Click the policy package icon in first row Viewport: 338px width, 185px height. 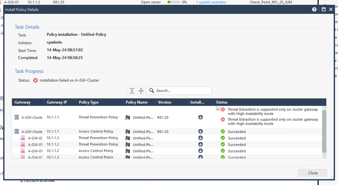[x=128, y=117]
